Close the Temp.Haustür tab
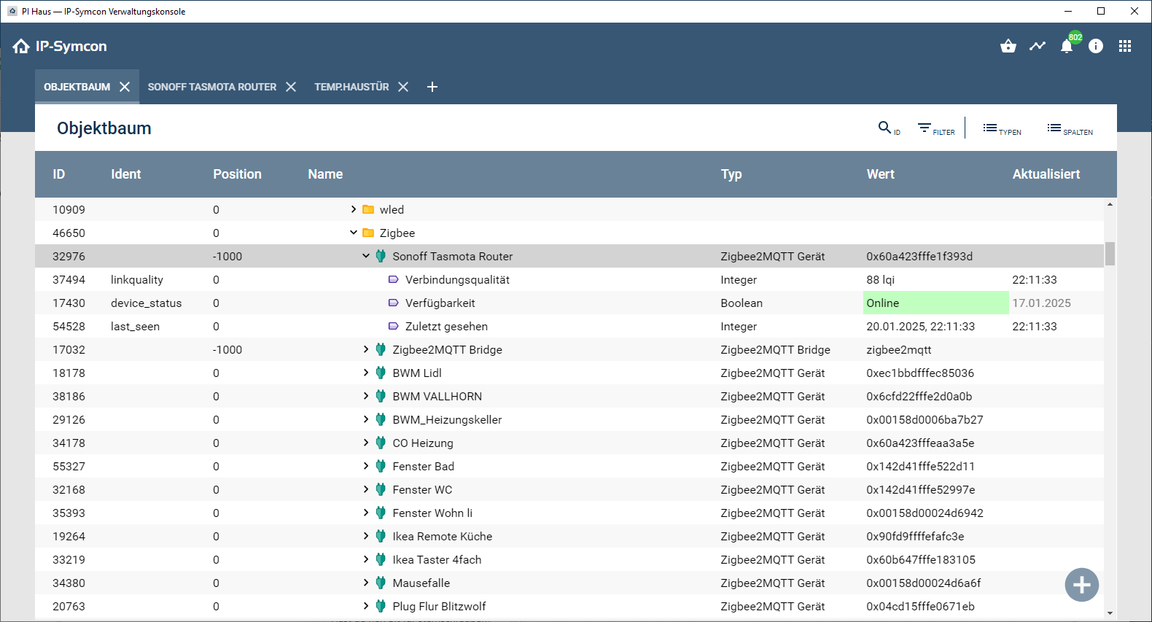Viewport: 1152px width, 622px height. (x=403, y=87)
